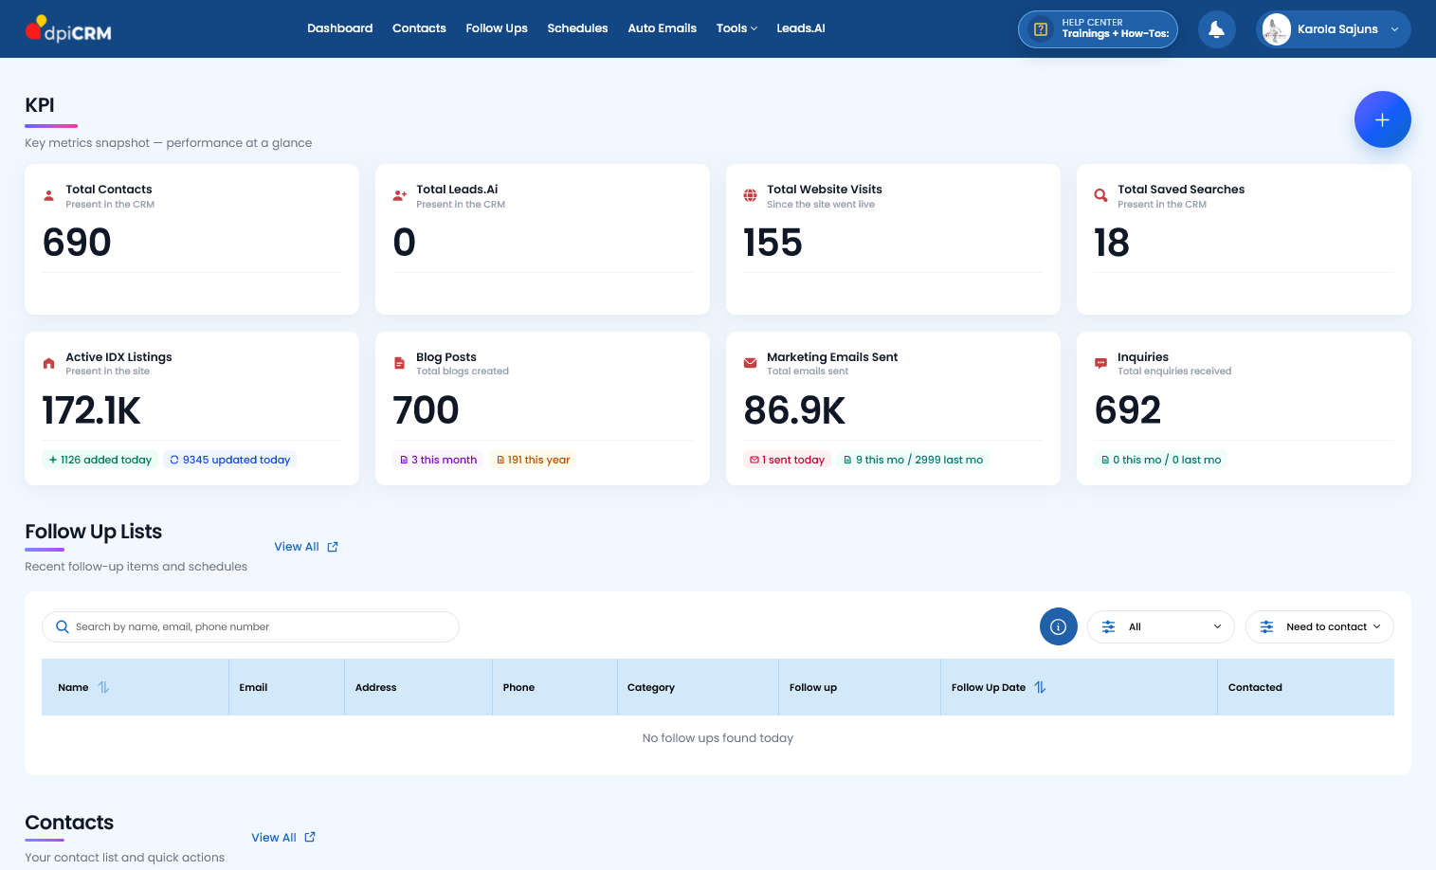This screenshot has width=1436, height=870.
Task: Click the Karola Sajuns avatar picture
Action: click(1276, 29)
